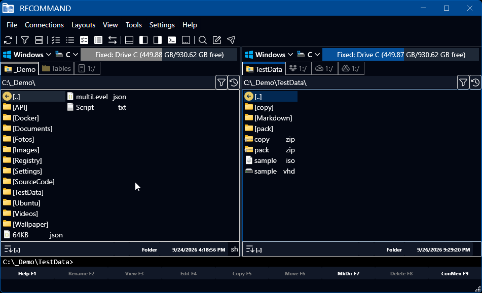The image size is (482, 293).
Task: Click the paper plane Send icon
Action: 231,40
